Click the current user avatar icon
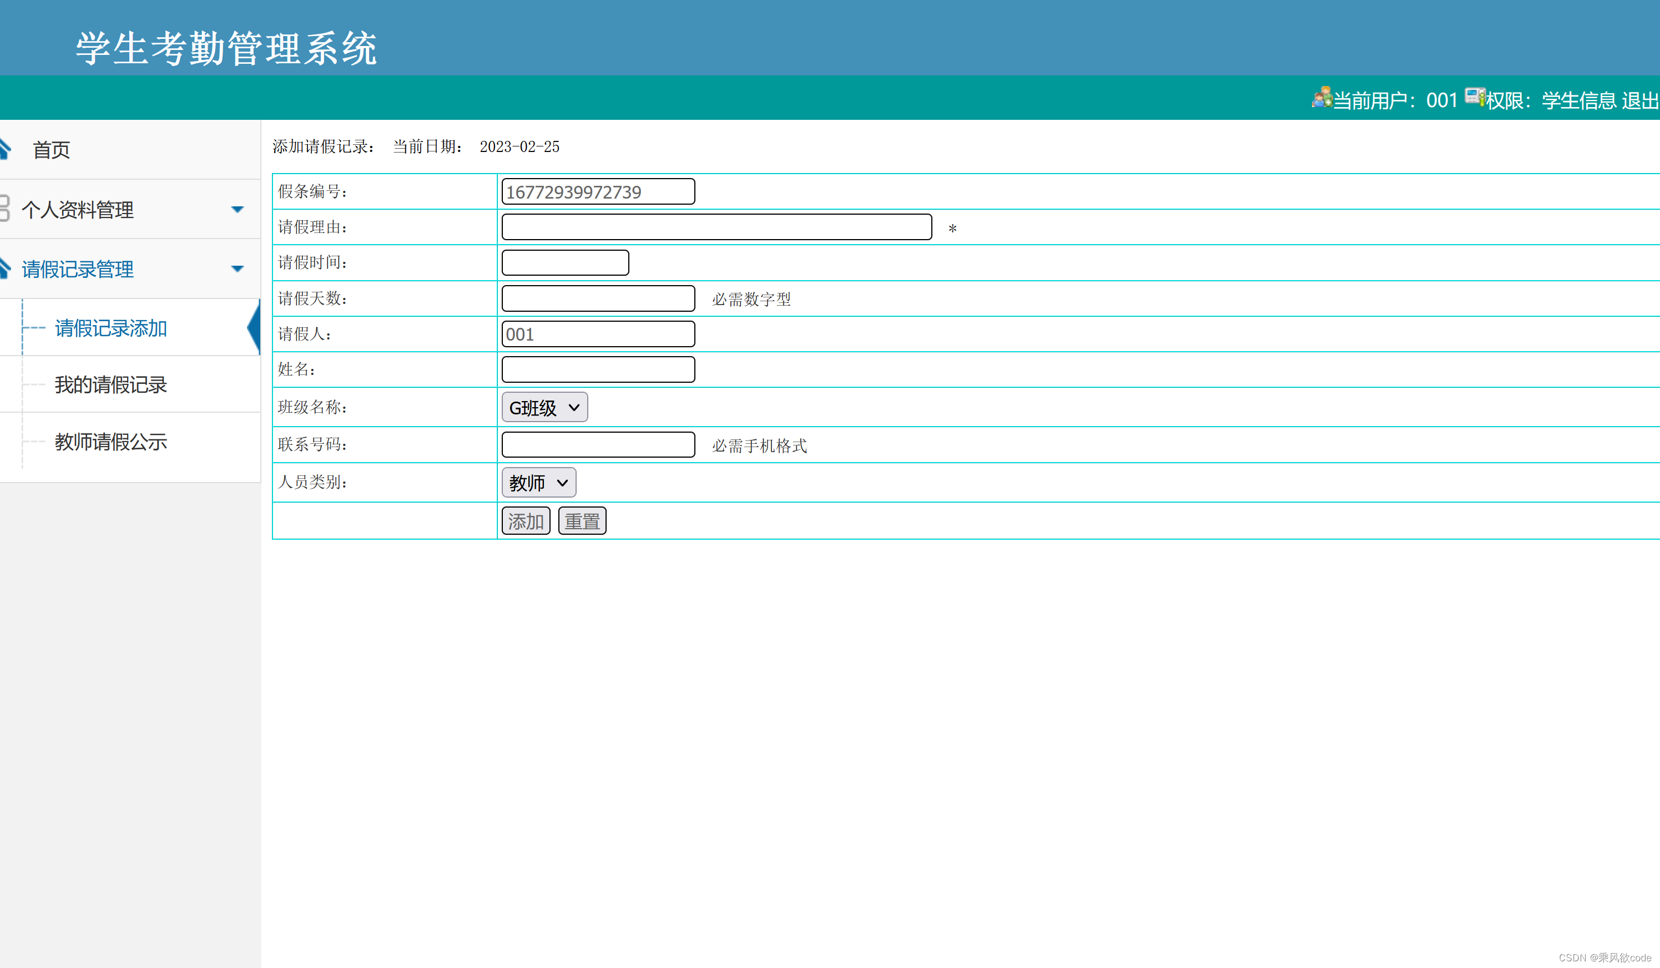Viewport: 1660px width, 968px height. [1321, 98]
